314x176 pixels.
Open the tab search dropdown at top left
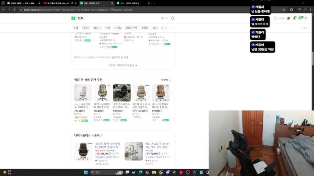(x=3, y=3)
